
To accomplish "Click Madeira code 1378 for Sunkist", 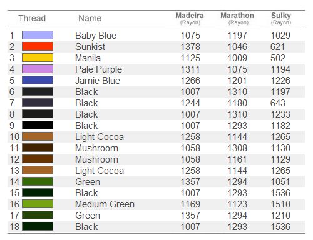I will [190, 47].
